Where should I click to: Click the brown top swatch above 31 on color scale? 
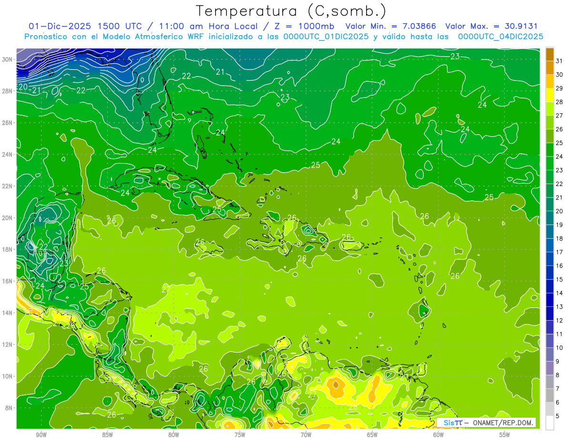[x=550, y=54]
